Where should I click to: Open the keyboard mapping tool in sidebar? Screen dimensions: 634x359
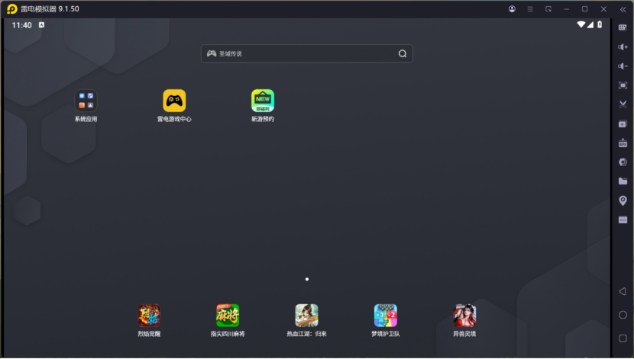(623, 27)
